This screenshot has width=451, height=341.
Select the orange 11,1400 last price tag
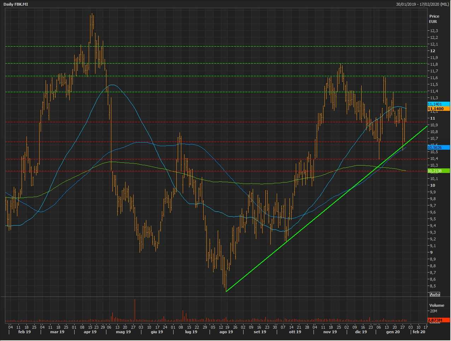click(438, 109)
